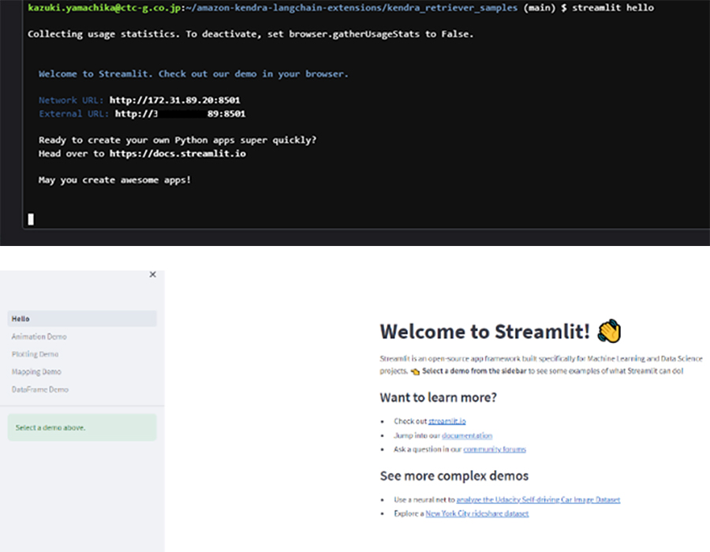Click the 'Select a demo above.' message box
The height and width of the screenshot is (552, 710).
point(82,427)
